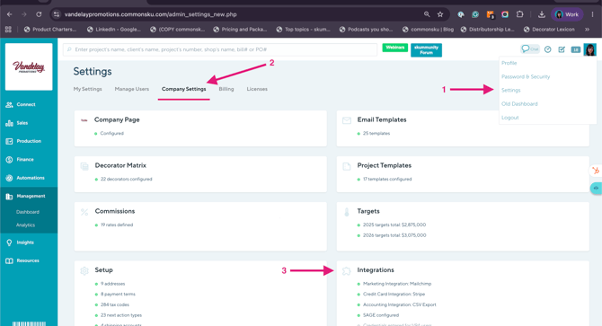Open the Company Page settings card
The width and height of the screenshot is (602, 326).
click(200, 128)
